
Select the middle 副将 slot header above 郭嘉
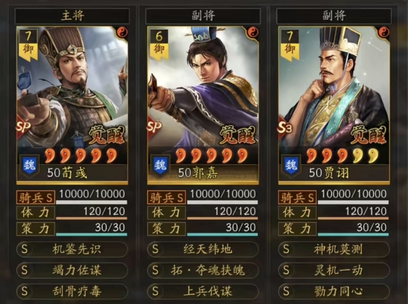click(203, 16)
